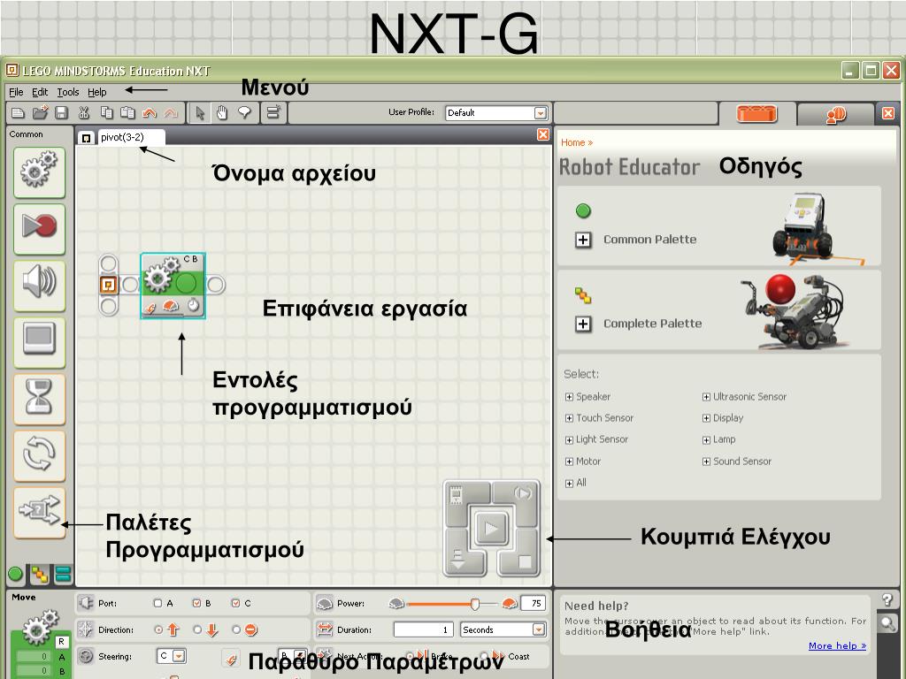906x679 pixels.
Task: Open the Create My Block tool
Action: pos(273,112)
